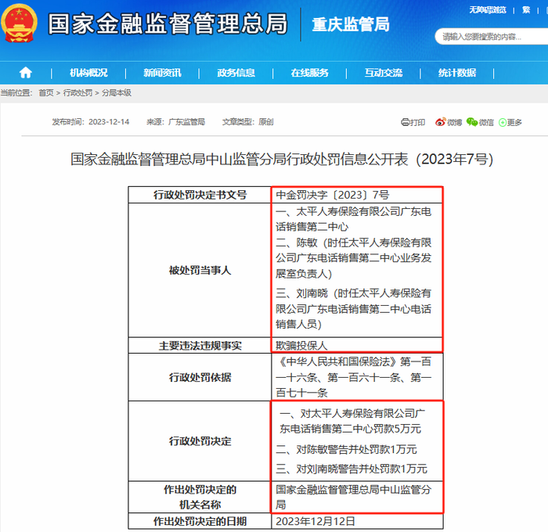
Task: Share via the Weibo icon
Action: (440, 122)
